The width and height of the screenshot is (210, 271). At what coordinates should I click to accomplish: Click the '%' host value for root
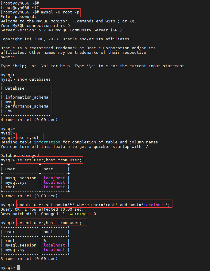[45, 241]
